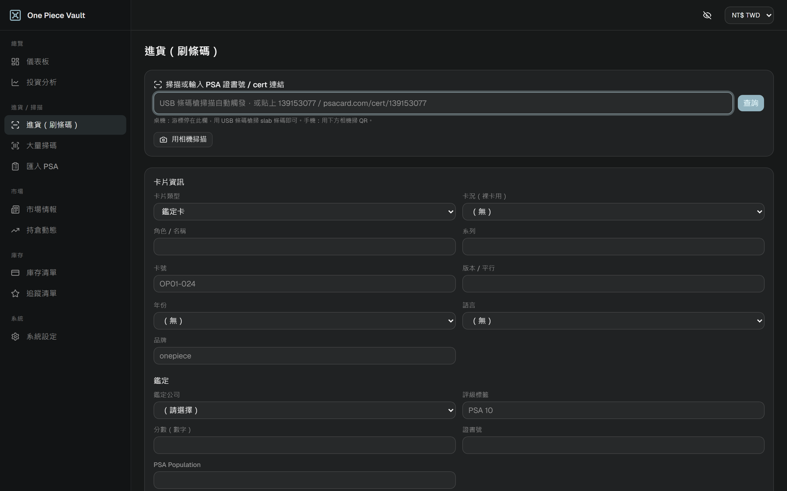
Task: Click the 品牌 field showing onepiece
Action: tap(304, 356)
